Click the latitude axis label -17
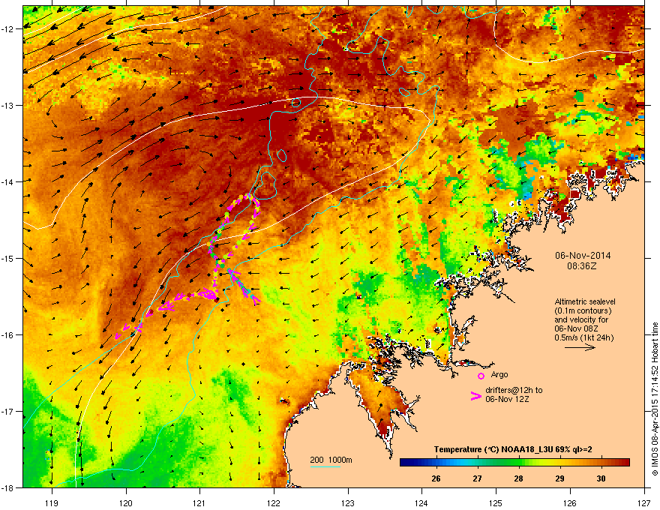660x510 pixels. [8, 412]
